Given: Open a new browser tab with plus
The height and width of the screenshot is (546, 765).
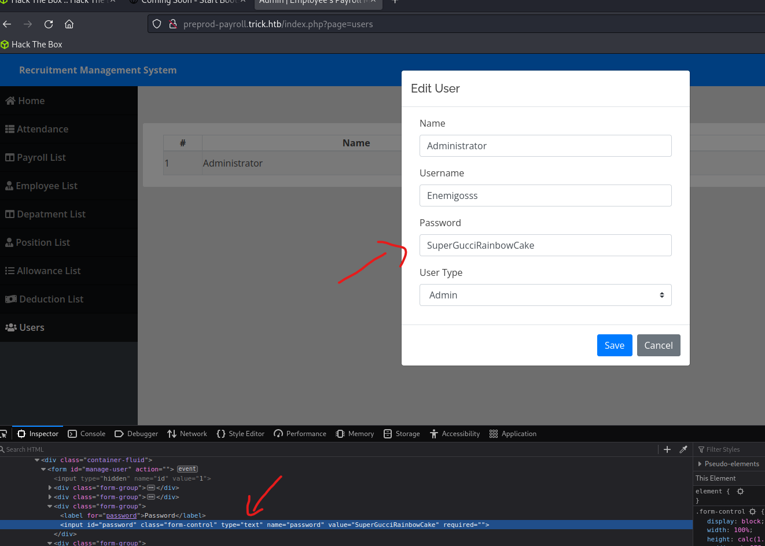Looking at the screenshot, I should click(395, 2).
